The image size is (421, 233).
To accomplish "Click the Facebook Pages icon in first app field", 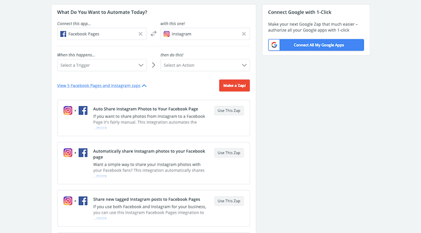I will [x=63, y=34].
